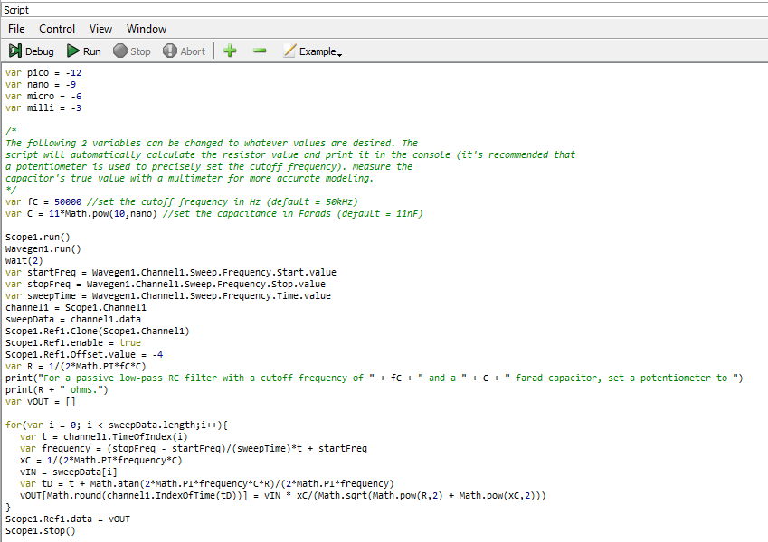This screenshot has width=768, height=542.
Task: Click the 'var frequency' code line
Action: [x=194, y=449]
